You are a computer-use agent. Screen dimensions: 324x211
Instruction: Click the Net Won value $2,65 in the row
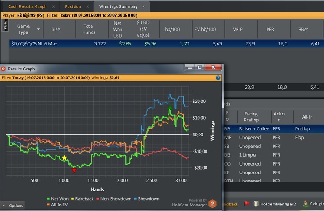(x=125, y=44)
